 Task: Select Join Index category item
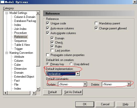pos(20,29)
